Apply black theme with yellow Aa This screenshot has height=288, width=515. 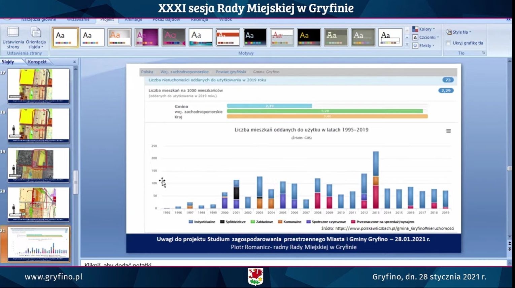pyautogui.click(x=309, y=37)
